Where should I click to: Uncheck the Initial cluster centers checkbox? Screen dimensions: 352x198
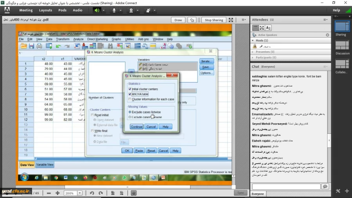(x=130, y=89)
